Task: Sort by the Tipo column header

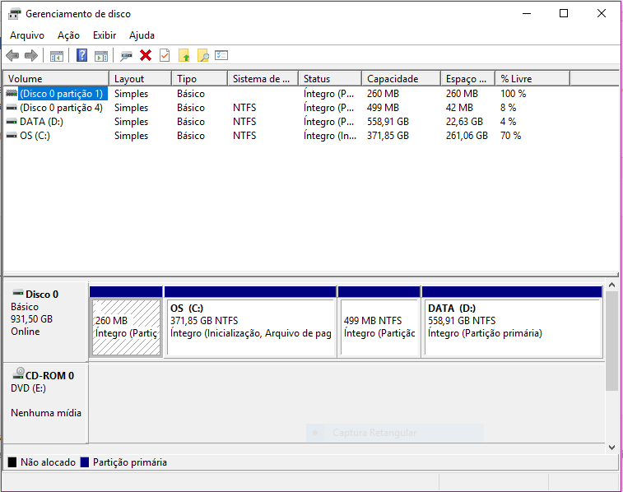Action: pyautogui.click(x=200, y=79)
